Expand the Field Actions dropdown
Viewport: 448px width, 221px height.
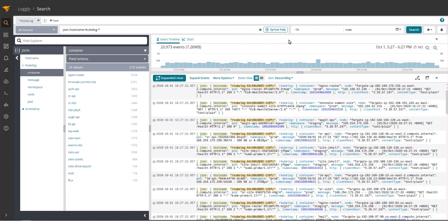(107, 59)
